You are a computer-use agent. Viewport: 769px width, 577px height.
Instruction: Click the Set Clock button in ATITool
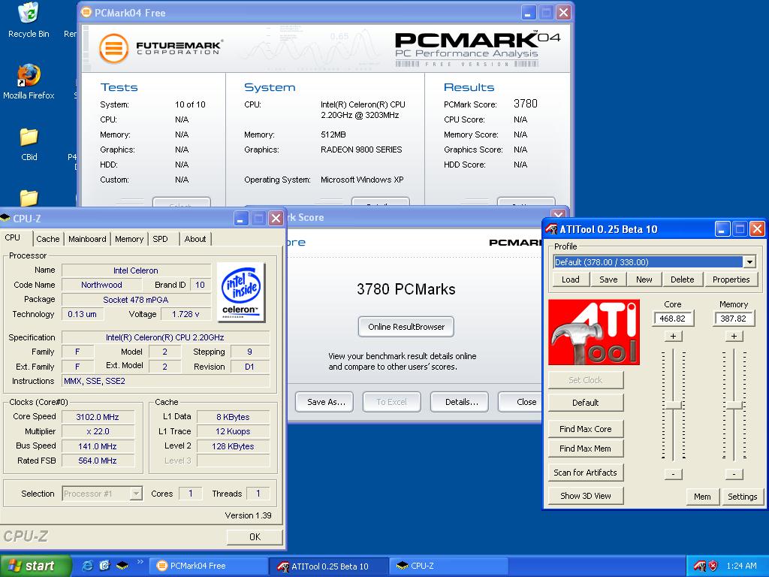pos(586,379)
